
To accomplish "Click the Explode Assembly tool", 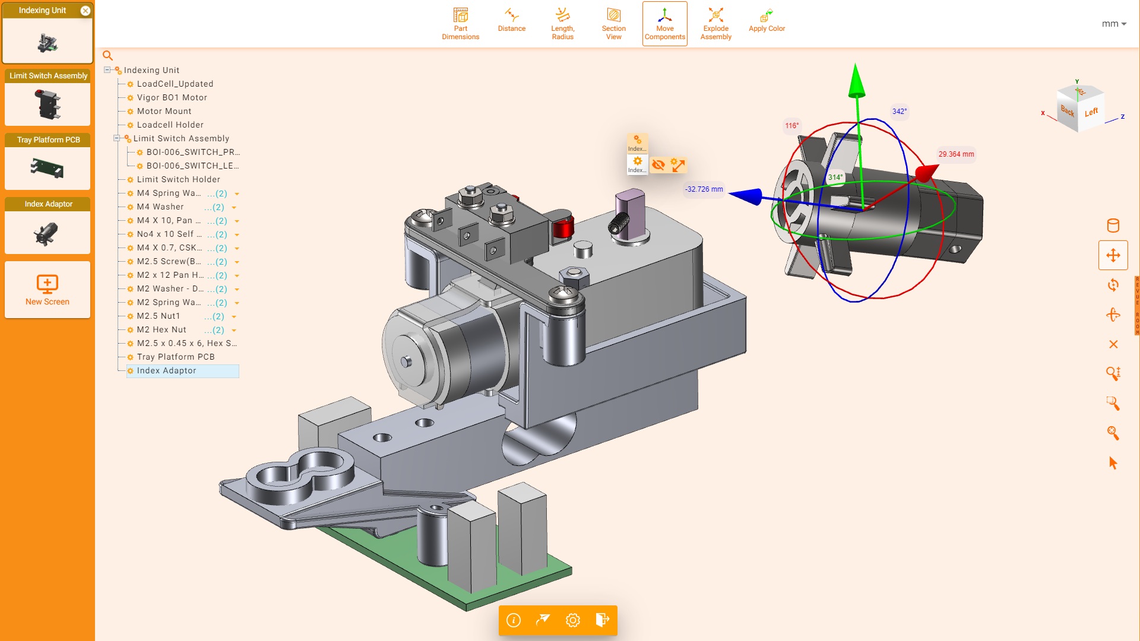I will 715,24.
